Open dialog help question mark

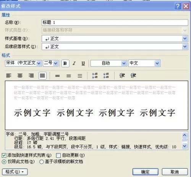(x=178, y=6)
